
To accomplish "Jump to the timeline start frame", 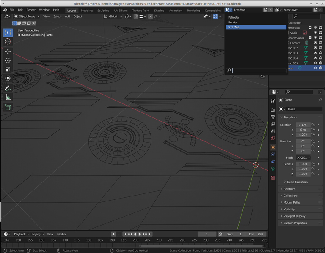I will (x=124, y=234).
